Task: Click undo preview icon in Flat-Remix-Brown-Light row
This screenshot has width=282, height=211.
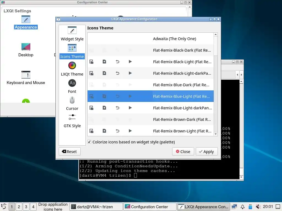Action: [117, 131]
